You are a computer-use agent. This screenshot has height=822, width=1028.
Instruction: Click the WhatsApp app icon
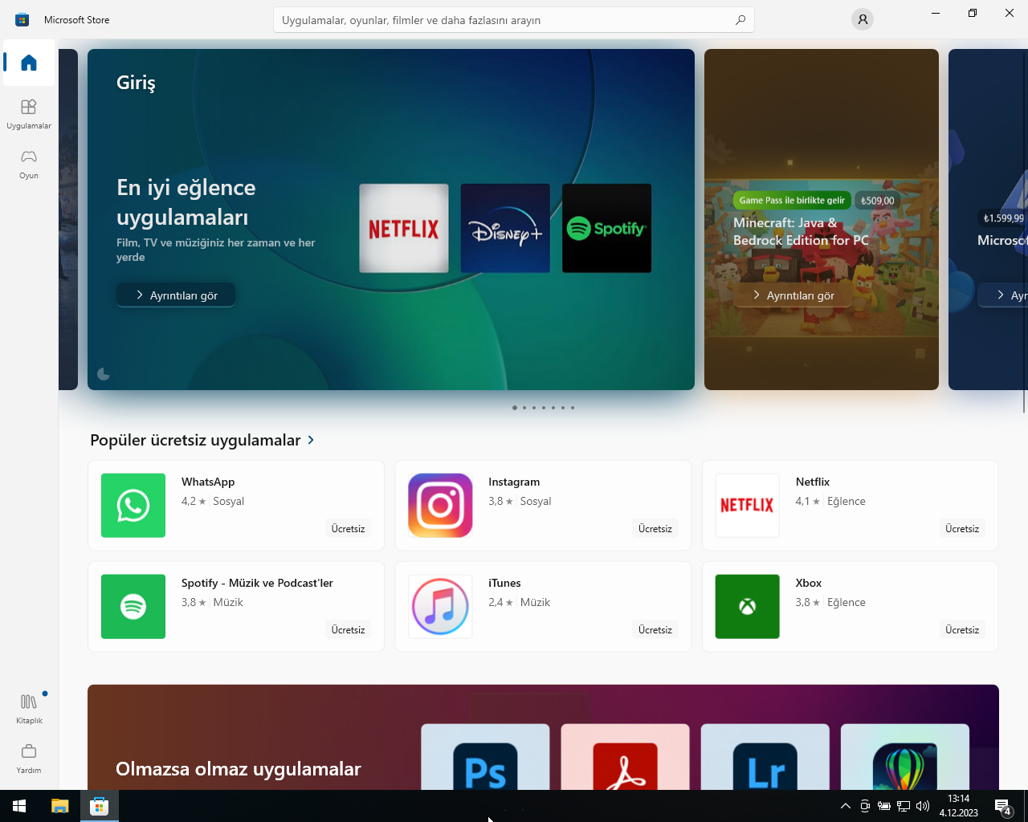(x=133, y=505)
